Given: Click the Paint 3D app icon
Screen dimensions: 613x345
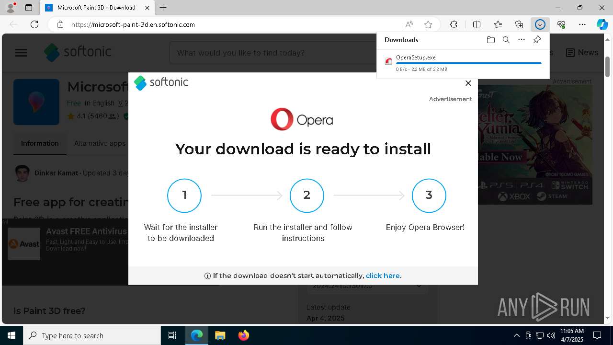Looking at the screenshot, I should pos(36,102).
